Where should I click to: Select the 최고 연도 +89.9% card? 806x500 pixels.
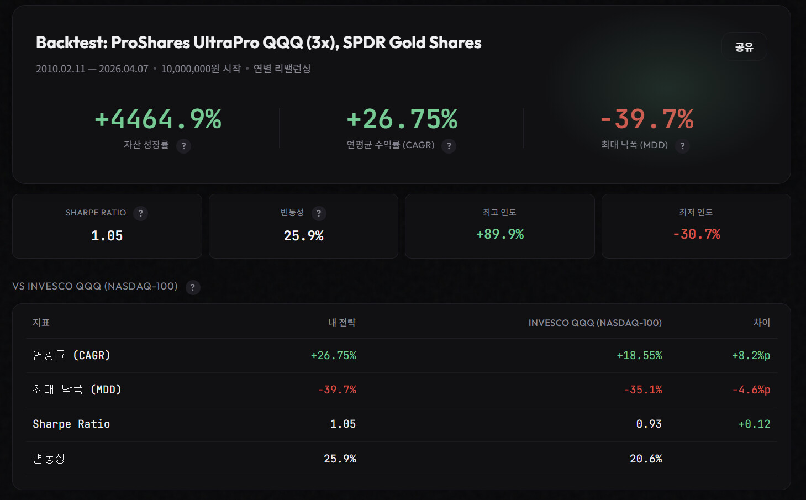pos(499,226)
